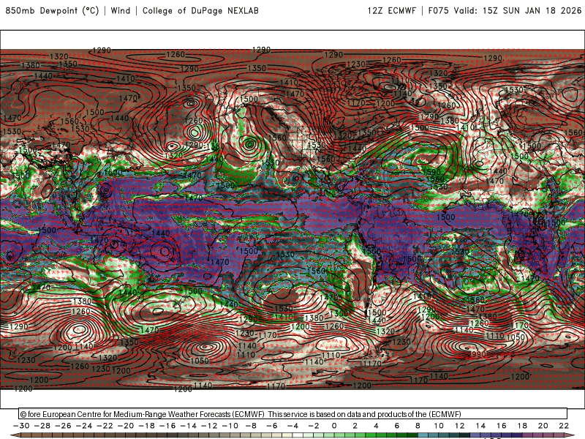Click the 0 value on the color scale
This screenshot has height=439, width=585.
click(x=334, y=426)
